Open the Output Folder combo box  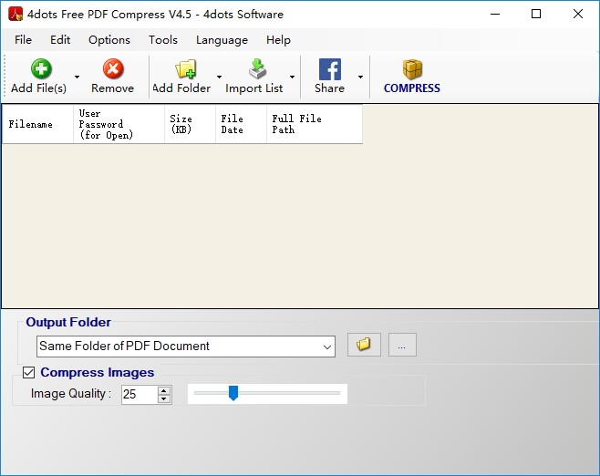coord(186,347)
